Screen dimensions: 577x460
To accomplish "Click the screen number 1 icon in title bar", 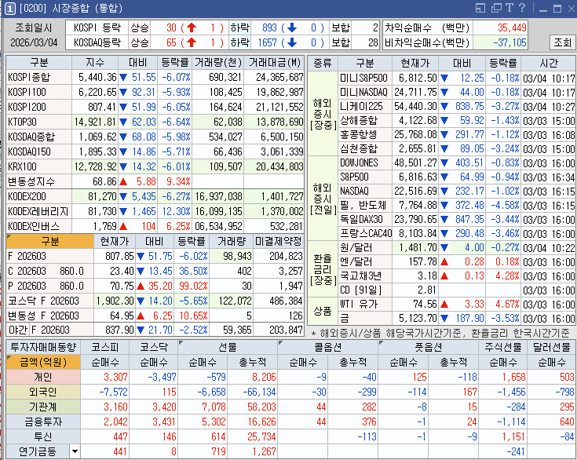I will pyautogui.click(x=9, y=8).
